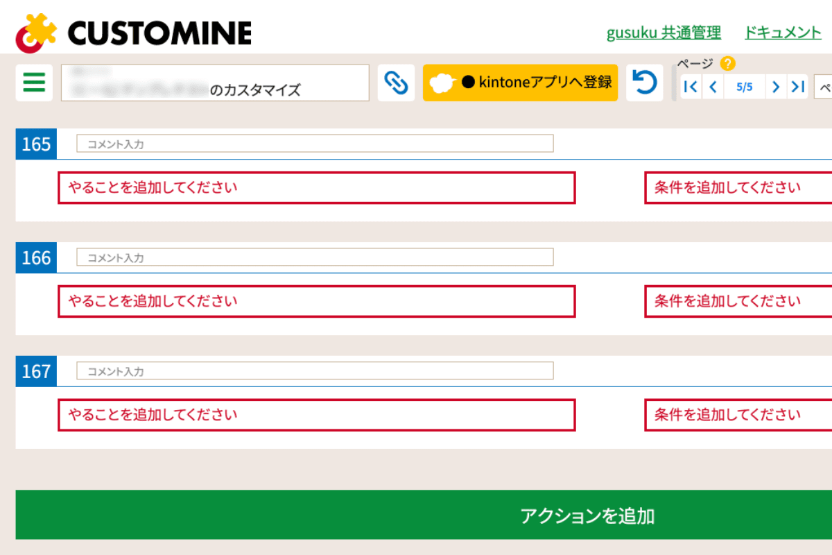Add a やること for action 165

tap(316, 187)
